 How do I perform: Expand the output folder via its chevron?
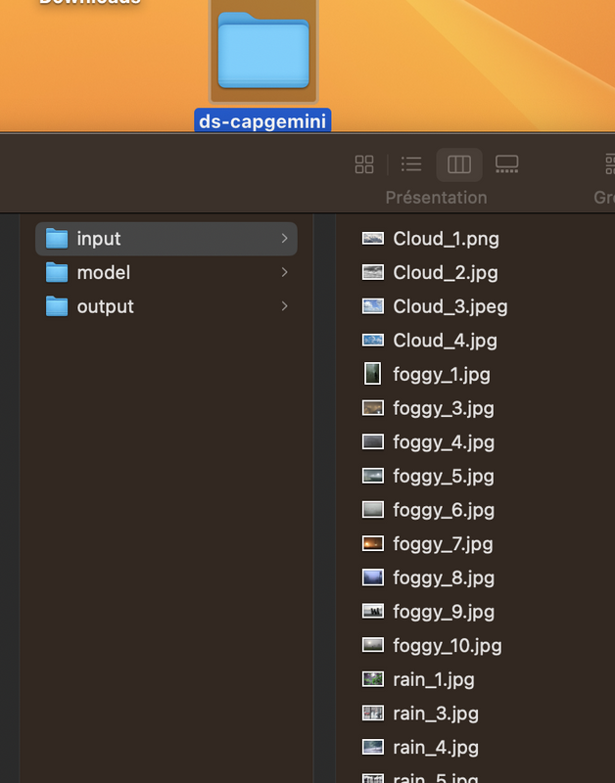coord(284,306)
